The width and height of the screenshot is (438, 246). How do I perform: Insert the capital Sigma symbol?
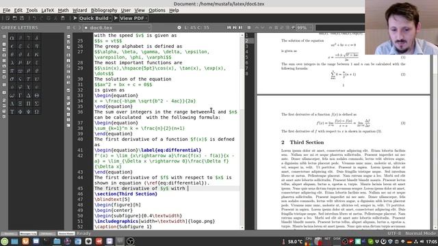(36, 104)
